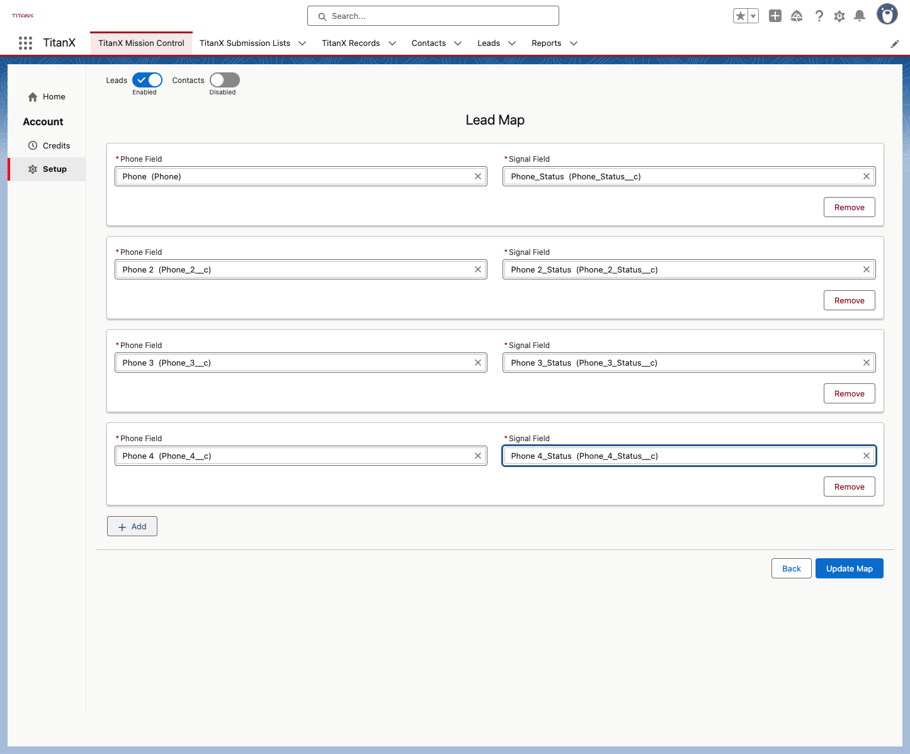
Task: Focus the global Search box
Action: click(433, 16)
